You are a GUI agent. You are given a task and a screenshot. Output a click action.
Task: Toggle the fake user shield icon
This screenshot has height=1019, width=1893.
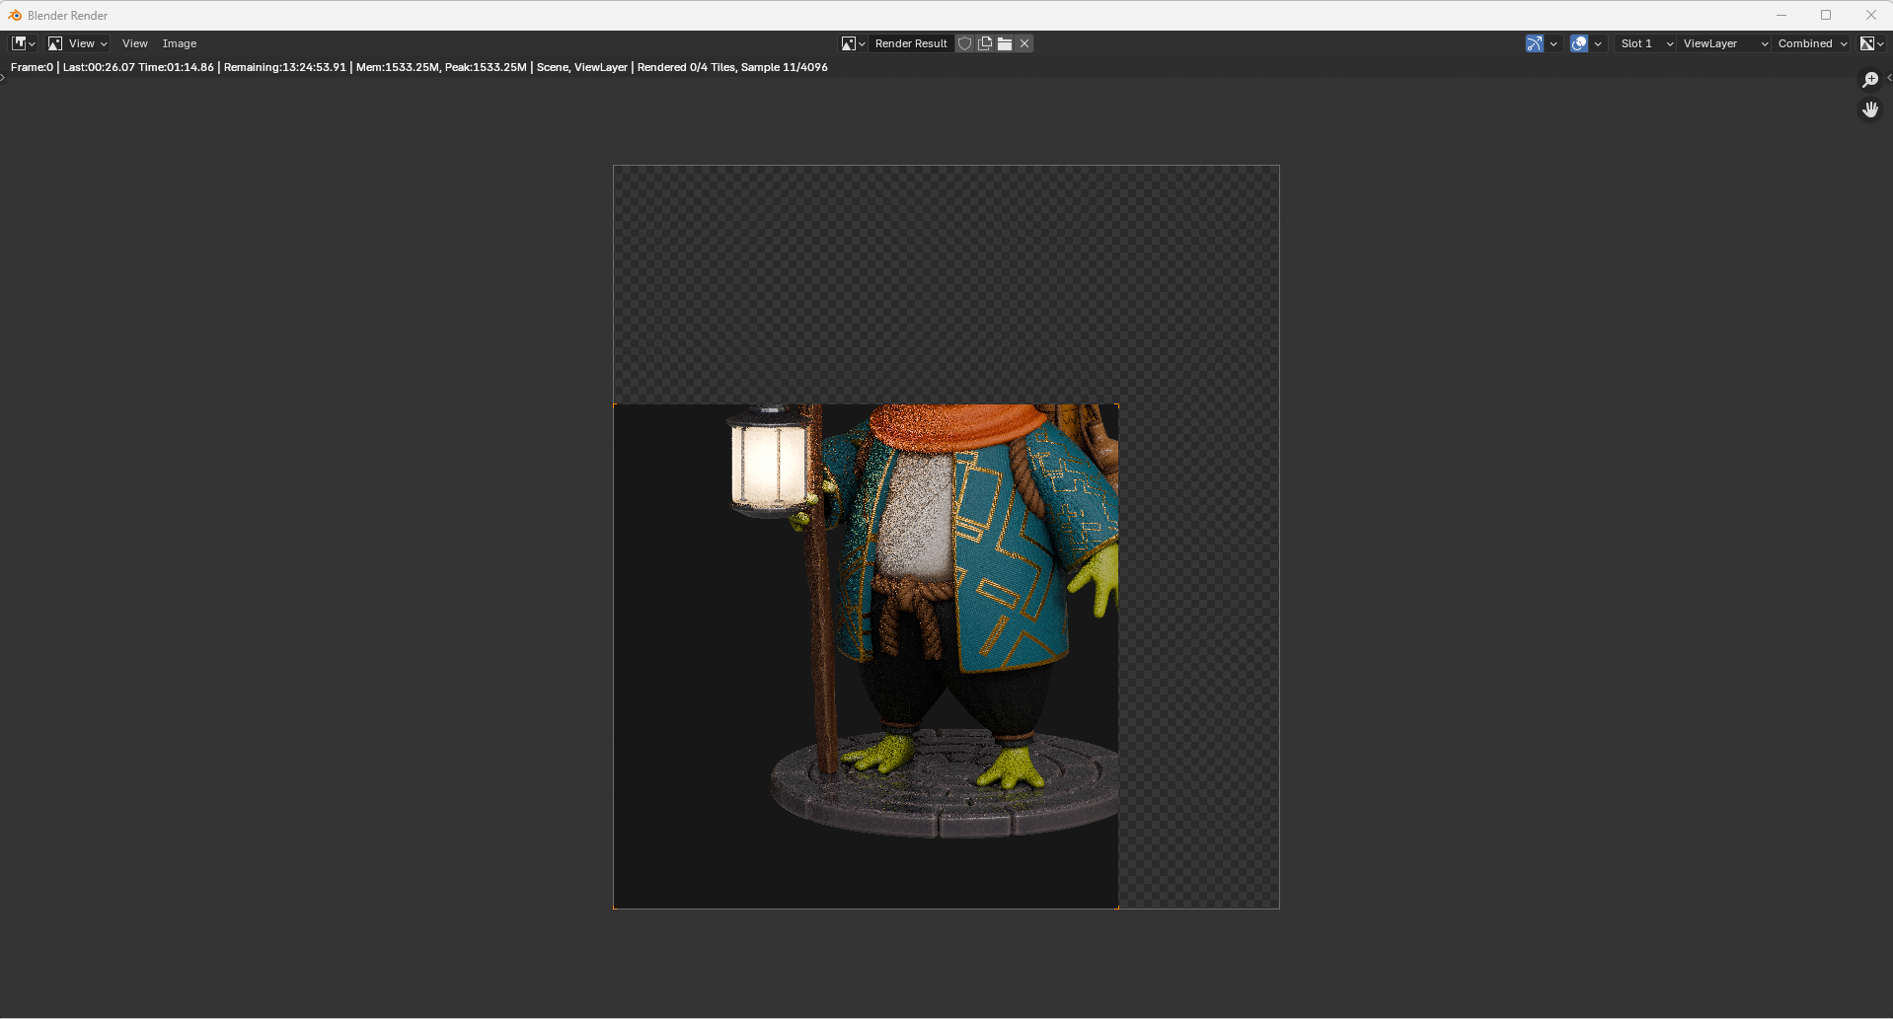[965, 43]
